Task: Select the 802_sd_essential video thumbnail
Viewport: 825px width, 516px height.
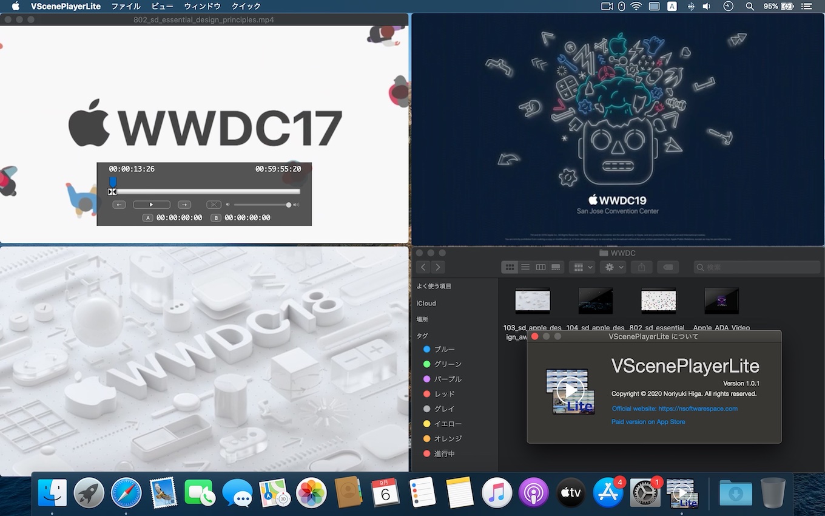Action: coord(658,300)
